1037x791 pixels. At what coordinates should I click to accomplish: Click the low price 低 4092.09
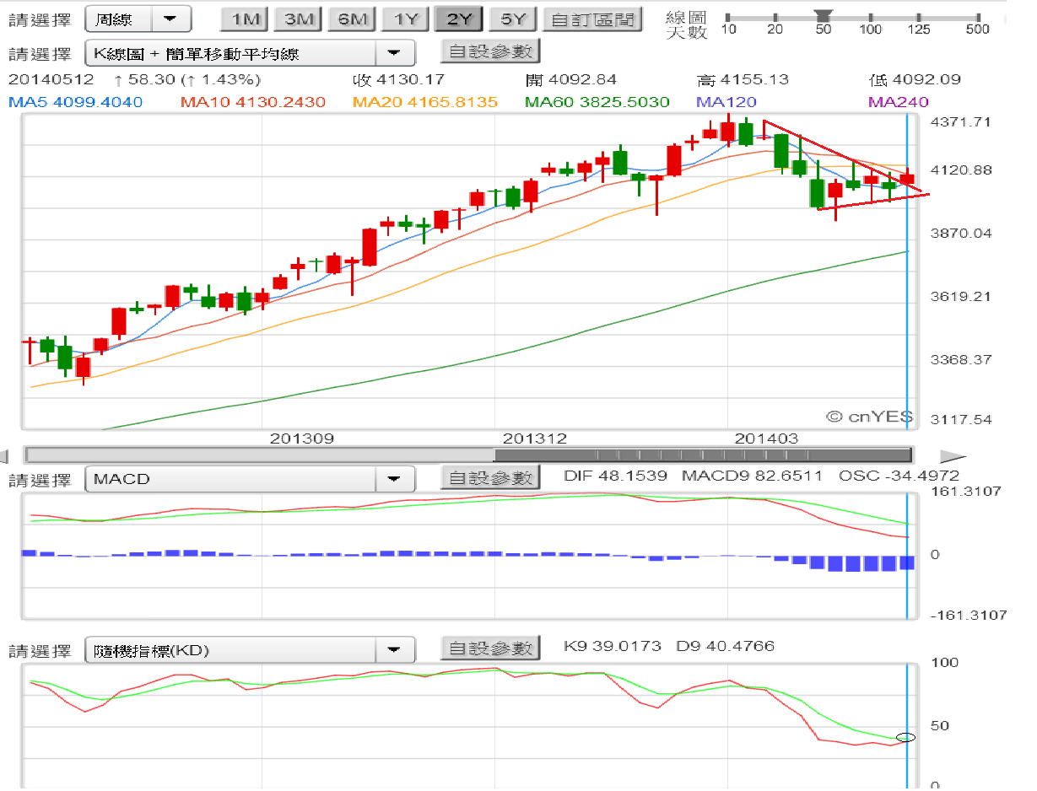pos(915,80)
